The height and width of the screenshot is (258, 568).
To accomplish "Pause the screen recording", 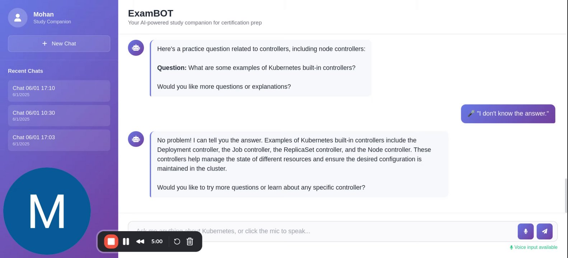I will coord(126,242).
